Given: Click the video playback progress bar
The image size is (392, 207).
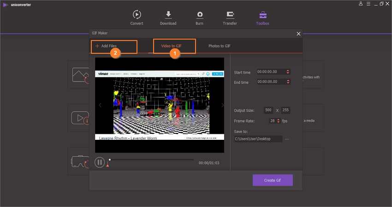Looking at the screenshot, I should click(x=151, y=160).
